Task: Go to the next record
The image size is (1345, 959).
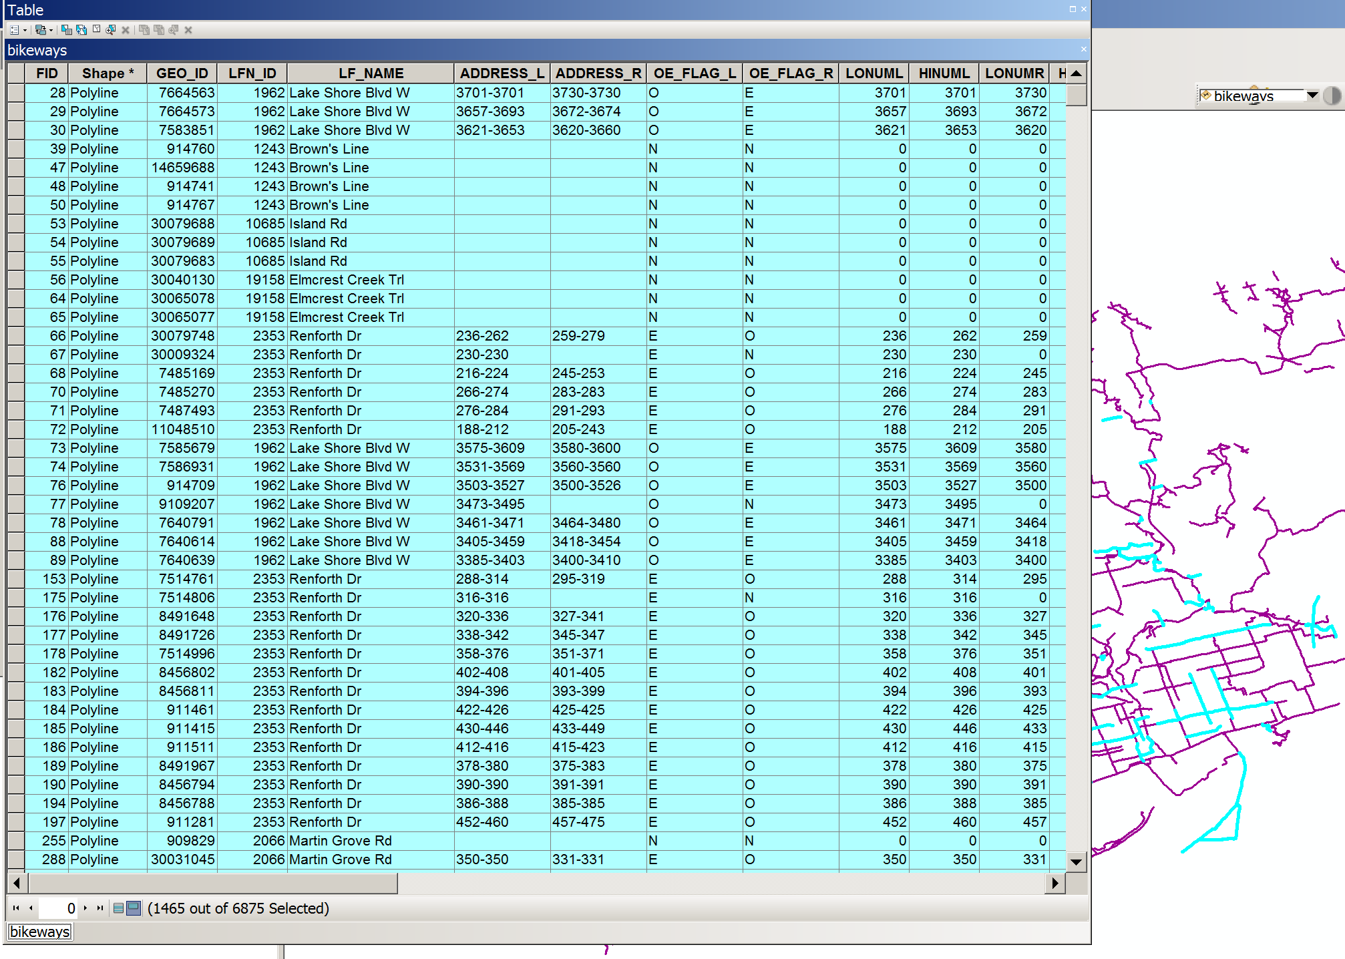Action: point(85,908)
